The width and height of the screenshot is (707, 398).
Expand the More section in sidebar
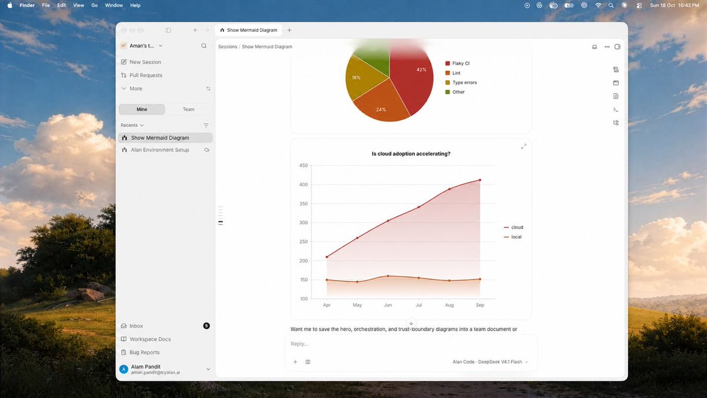[132, 88]
